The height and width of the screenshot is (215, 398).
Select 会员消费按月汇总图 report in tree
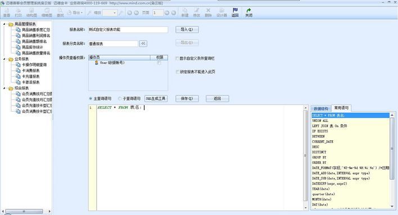pos(37,94)
